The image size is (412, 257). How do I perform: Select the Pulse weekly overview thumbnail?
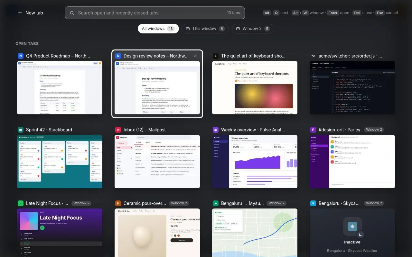pos(255,162)
